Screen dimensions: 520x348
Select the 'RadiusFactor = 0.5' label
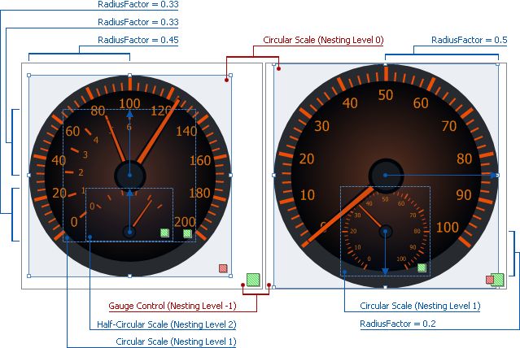coord(470,40)
